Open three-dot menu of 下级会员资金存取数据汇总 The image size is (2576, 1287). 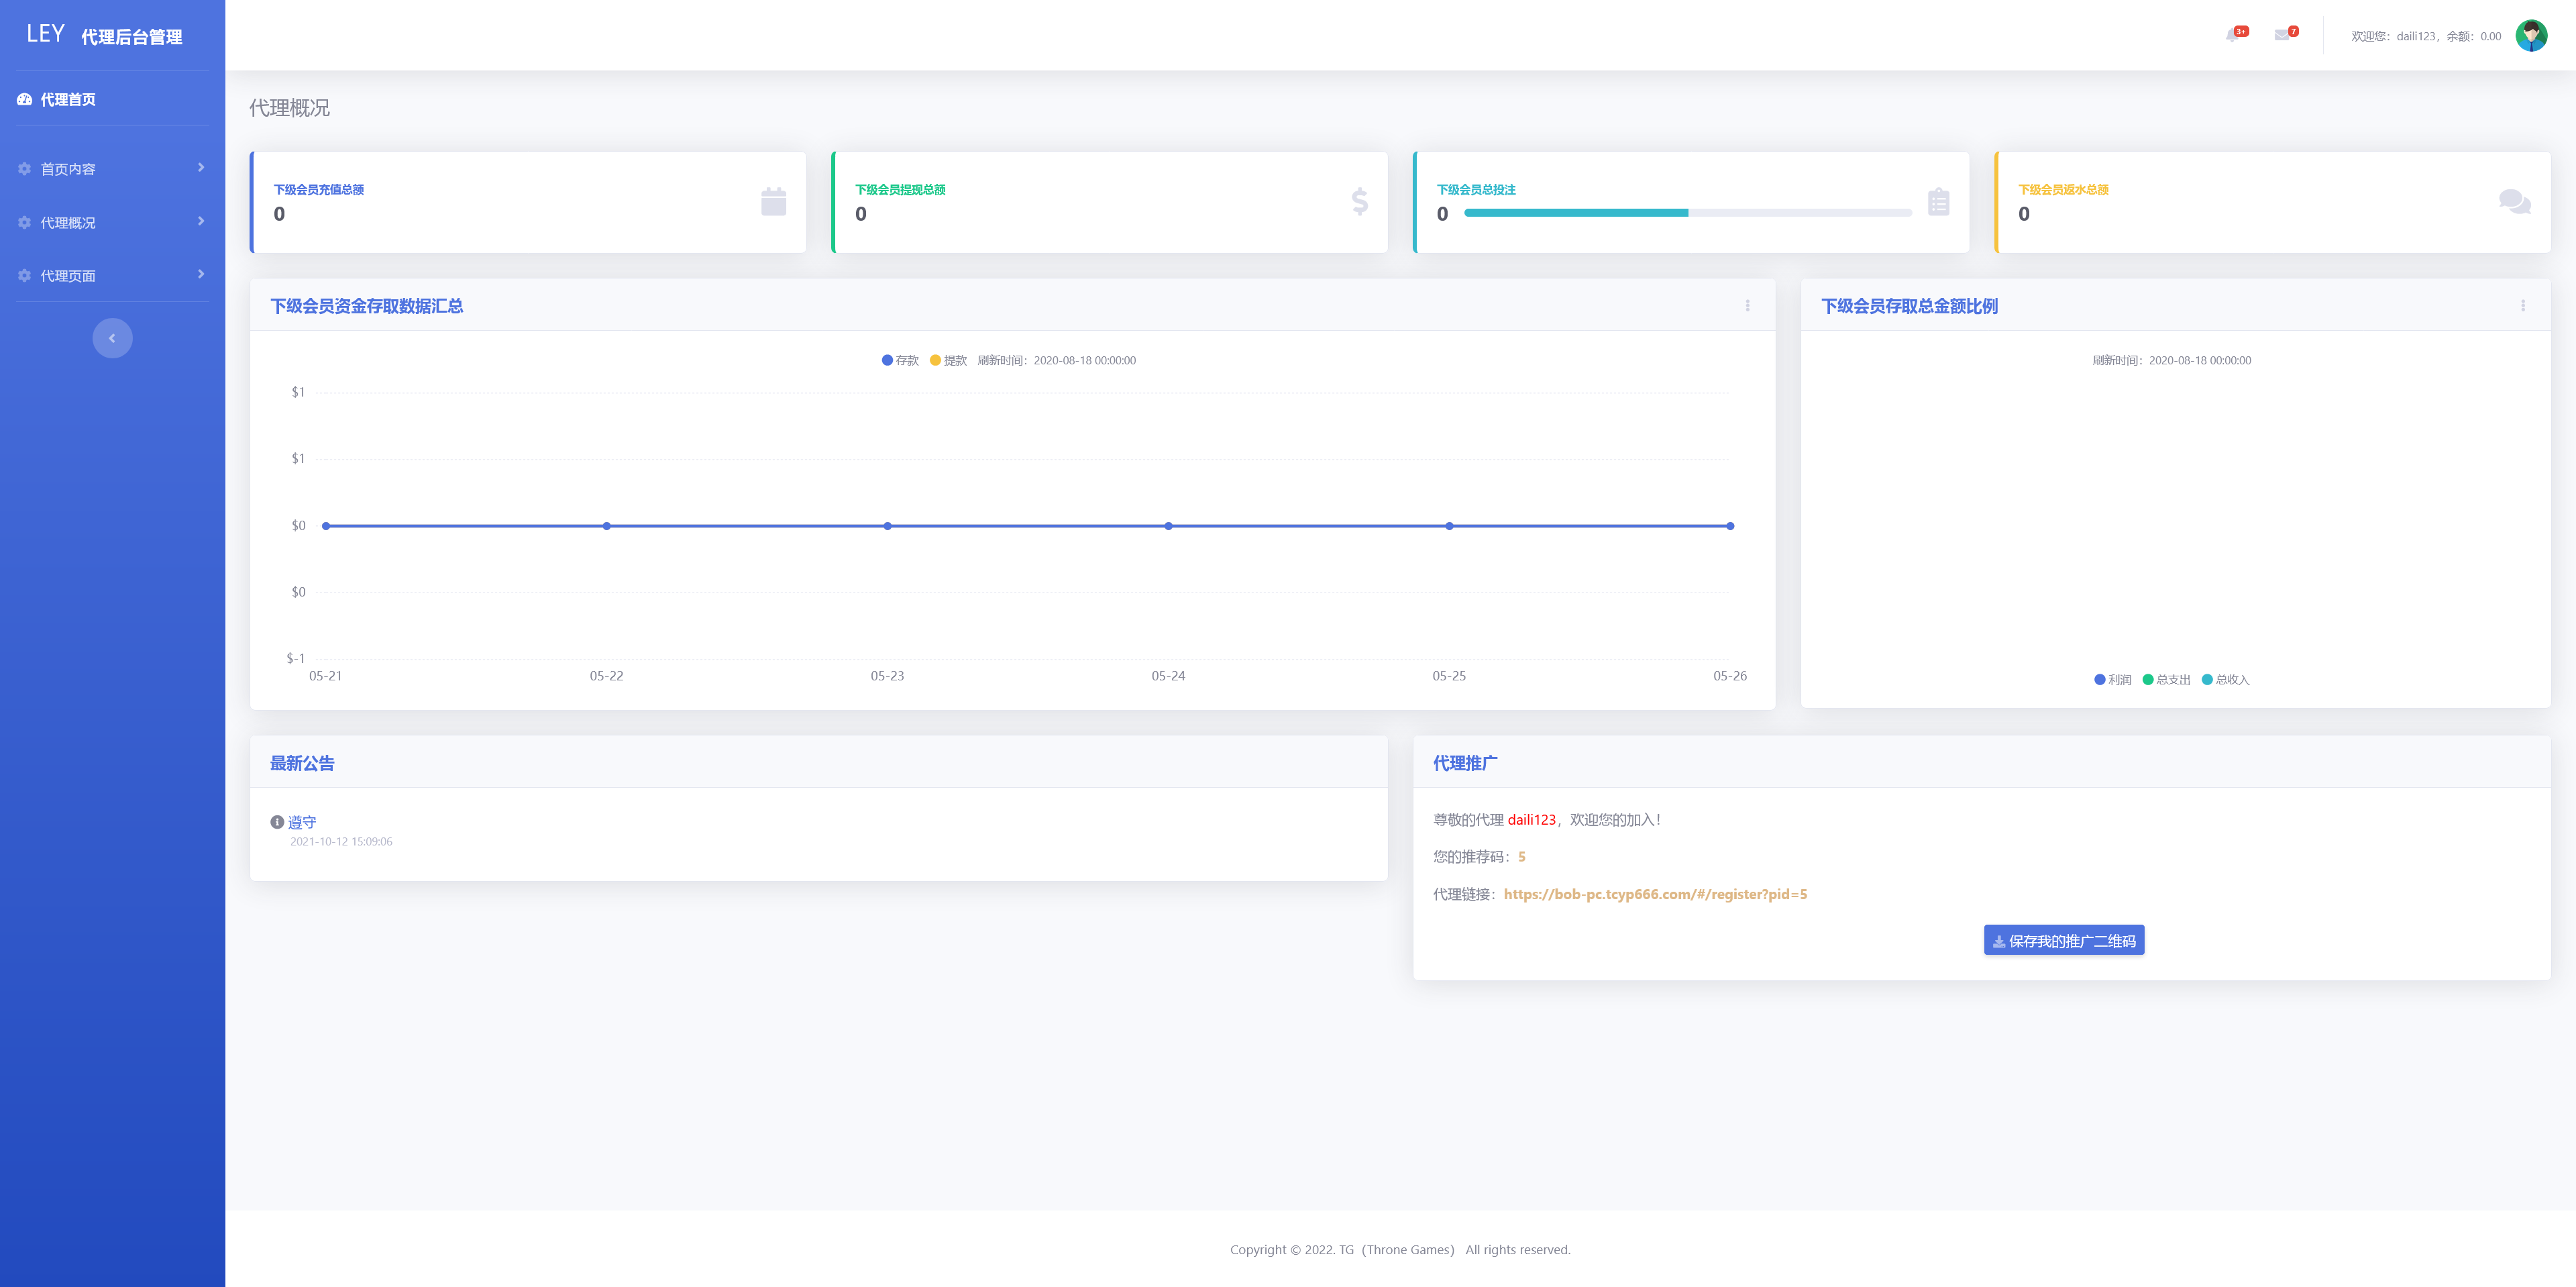[1747, 306]
